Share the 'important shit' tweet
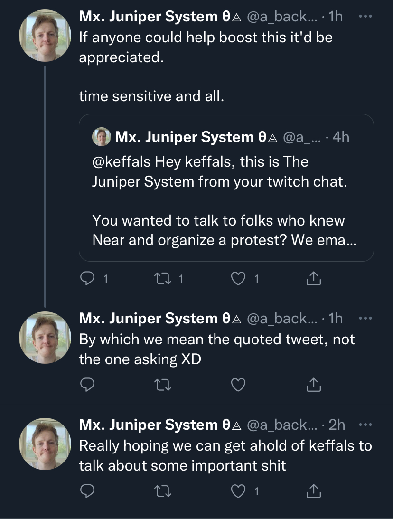The width and height of the screenshot is (393, 519). (x=313, y=491)
